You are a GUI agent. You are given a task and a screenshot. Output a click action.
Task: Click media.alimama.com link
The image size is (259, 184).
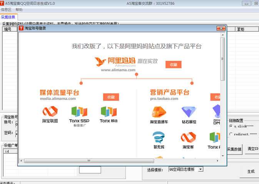coord(58,99)
